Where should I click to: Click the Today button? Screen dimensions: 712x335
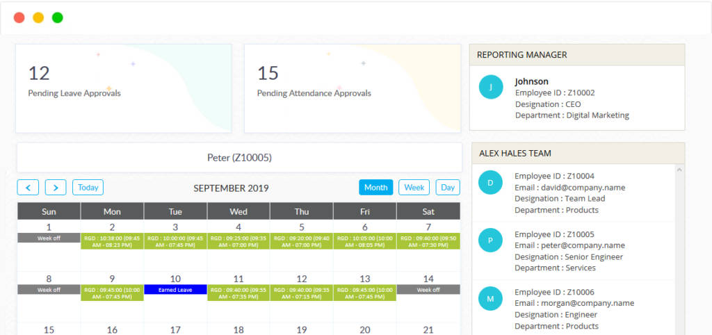point(88,188)
